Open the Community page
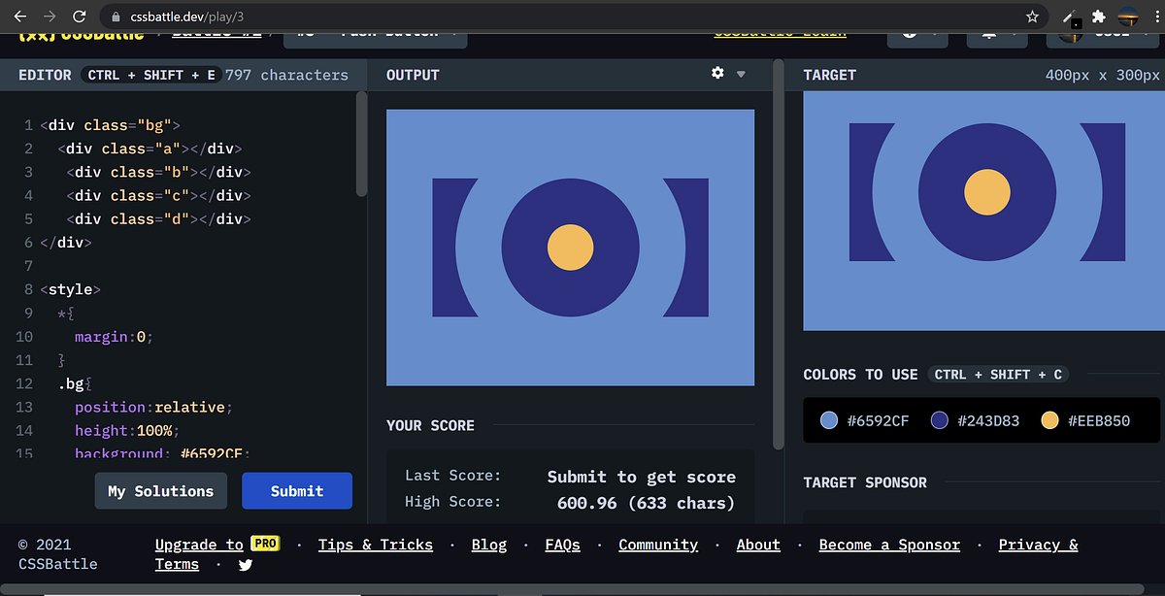Image resolution: width=1165 pixels, height=596 pixels. (x=658, y=545)
